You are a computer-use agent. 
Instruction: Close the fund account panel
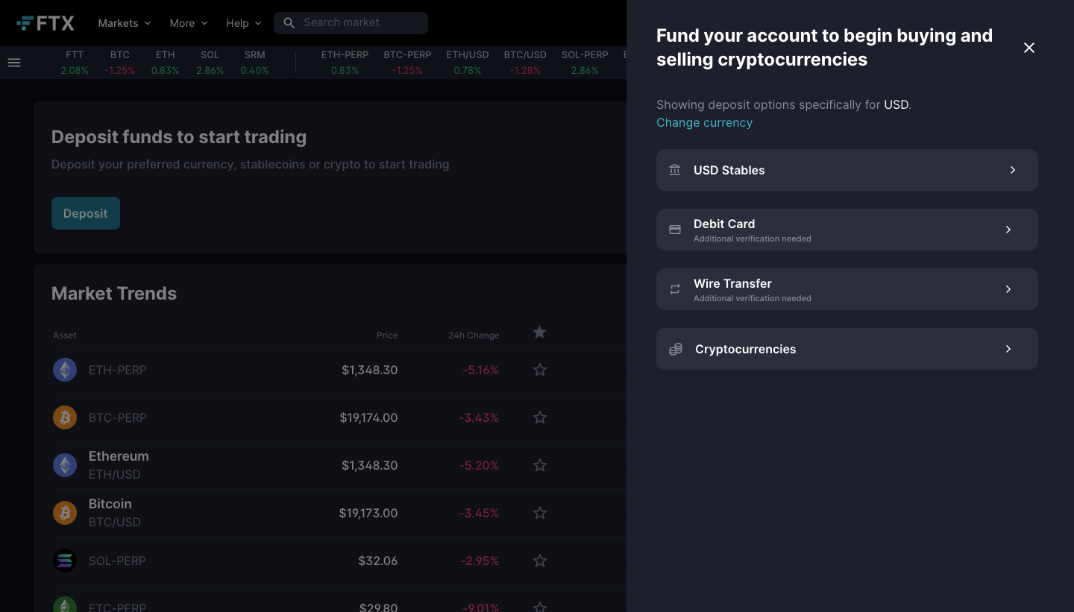point(1029,48)
